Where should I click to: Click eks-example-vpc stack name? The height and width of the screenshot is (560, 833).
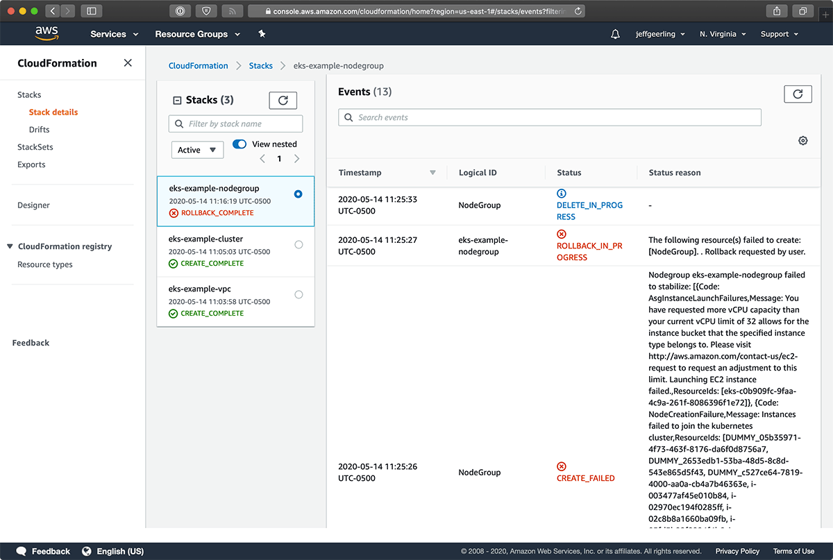200,289
